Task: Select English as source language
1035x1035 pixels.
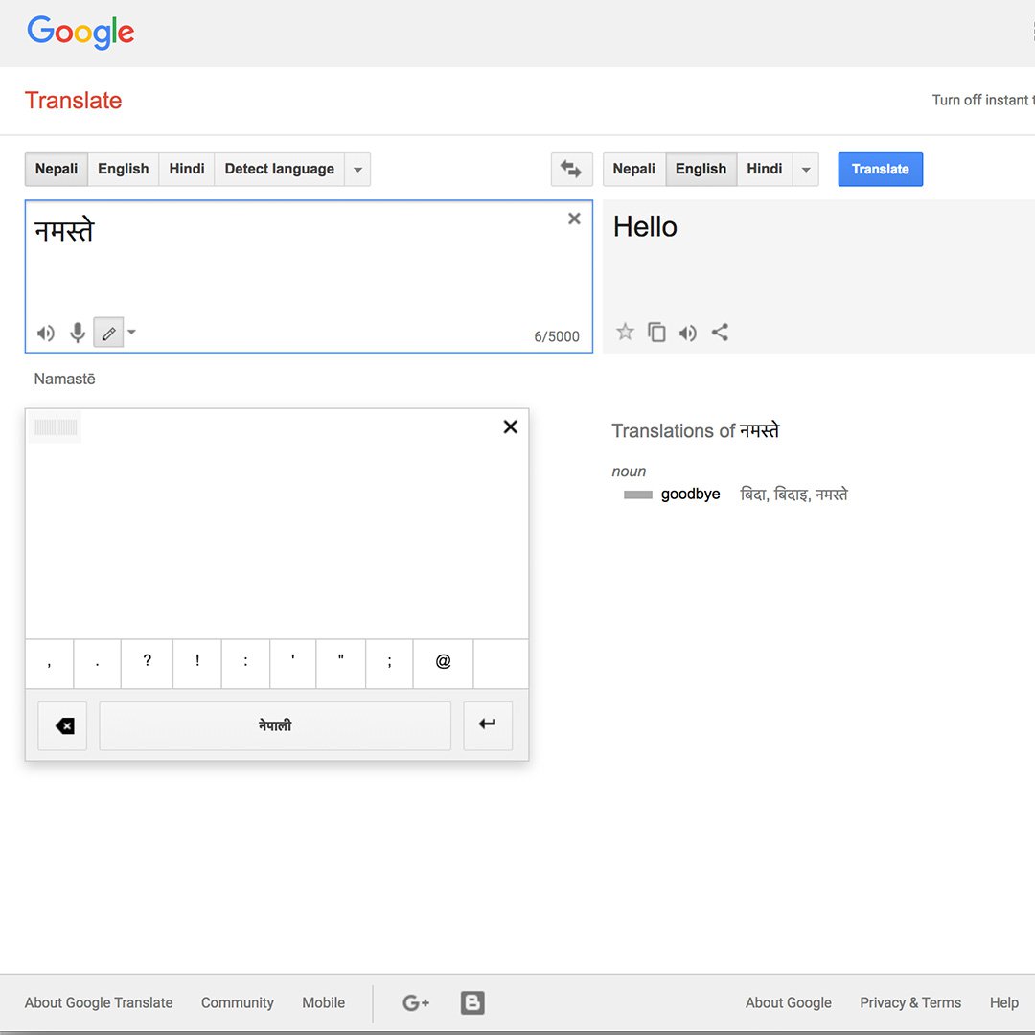Action: (x=124, y=169)
